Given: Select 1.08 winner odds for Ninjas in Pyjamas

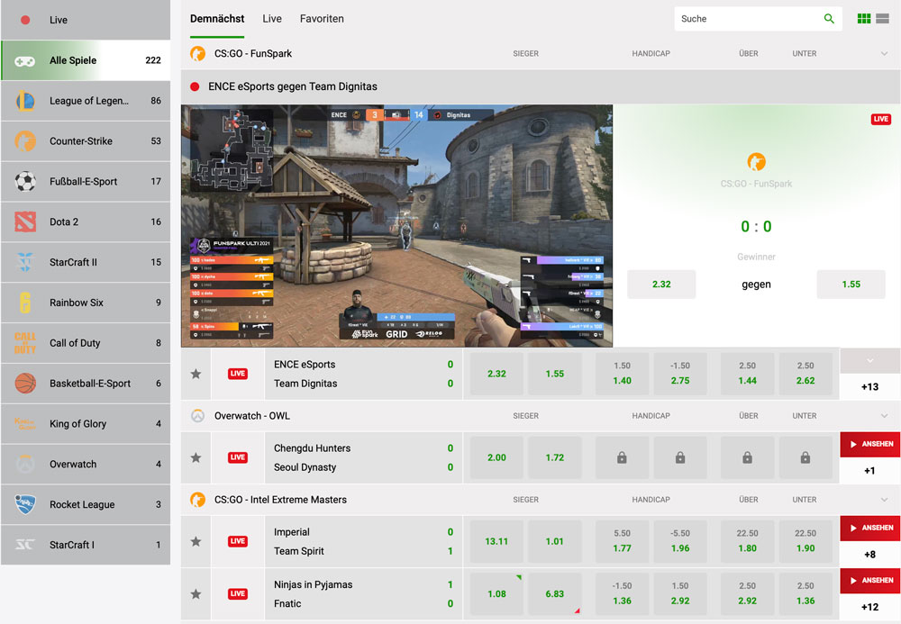Looking at the screenshot, I should (x=496, y=594).
